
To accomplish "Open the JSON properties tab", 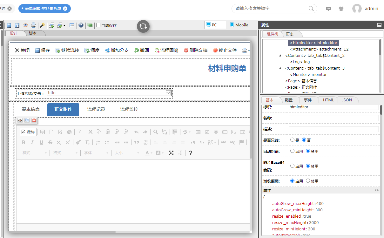I will tap(347, 100).
